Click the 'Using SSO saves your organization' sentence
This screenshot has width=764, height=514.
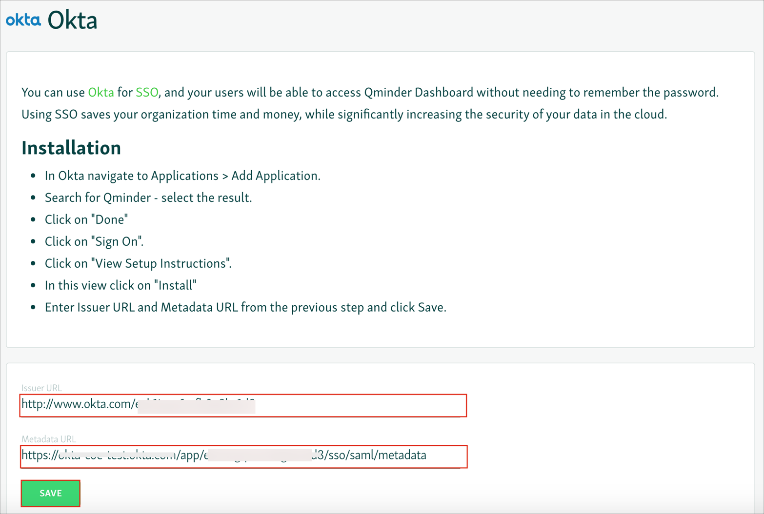(344, 114)
